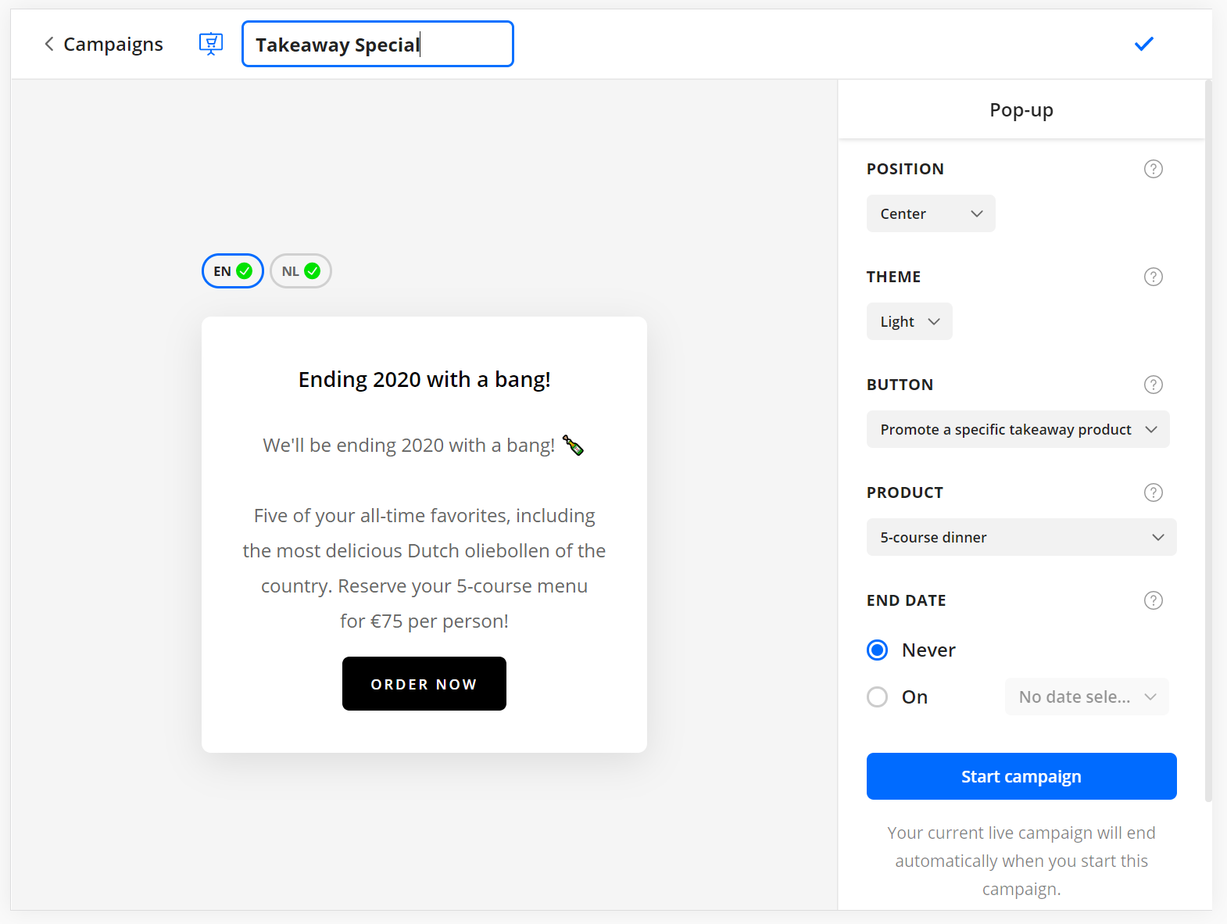Viewport: 1227px width, 924px height.
Task: Open the Position help icon
Action: click(x=1153, y=169)
